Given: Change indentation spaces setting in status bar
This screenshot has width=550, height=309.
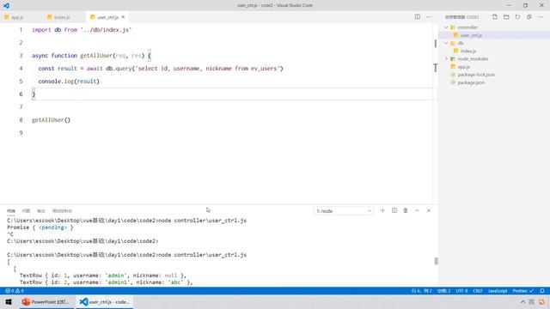Looking at the screenshot, I should point(443,291).
